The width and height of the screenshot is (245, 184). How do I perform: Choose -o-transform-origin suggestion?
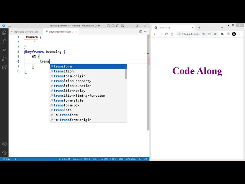pos(88,120)
